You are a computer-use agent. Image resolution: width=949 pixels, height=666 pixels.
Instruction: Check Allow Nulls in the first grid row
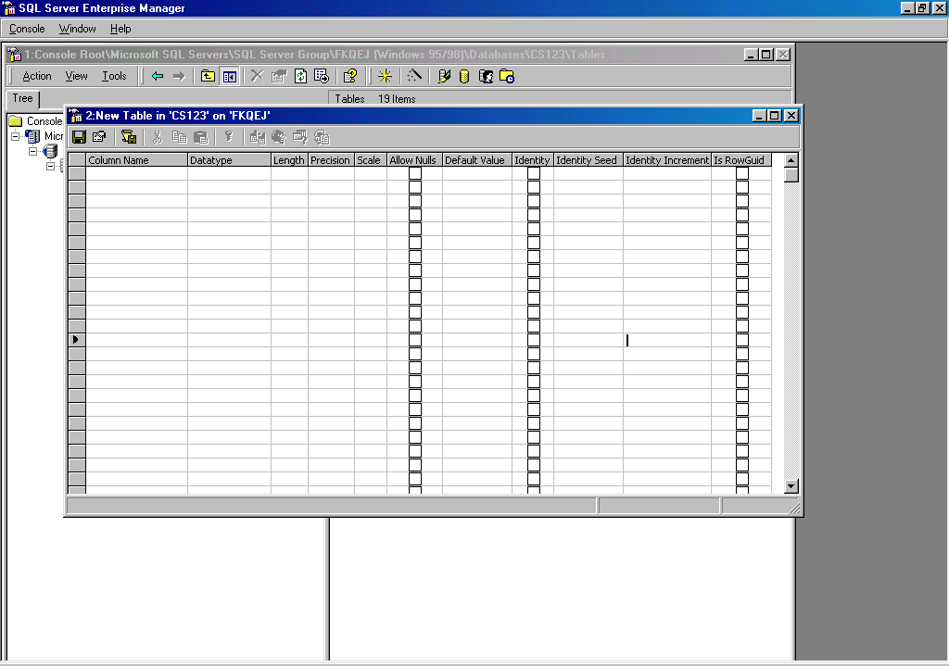[x=414, y=173]
